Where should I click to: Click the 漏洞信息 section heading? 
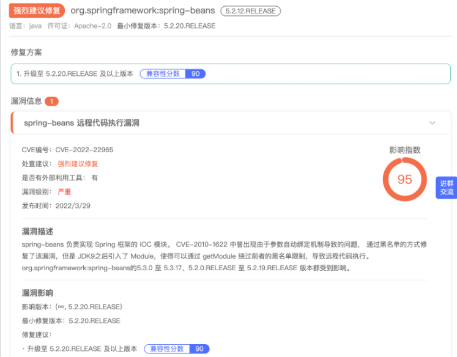26,101
